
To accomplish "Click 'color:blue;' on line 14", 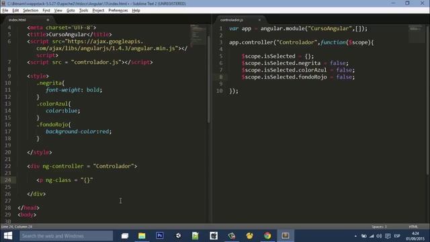I will pos(63,111).
